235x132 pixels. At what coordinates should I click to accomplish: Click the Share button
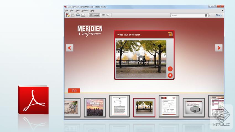pos(219,15)
